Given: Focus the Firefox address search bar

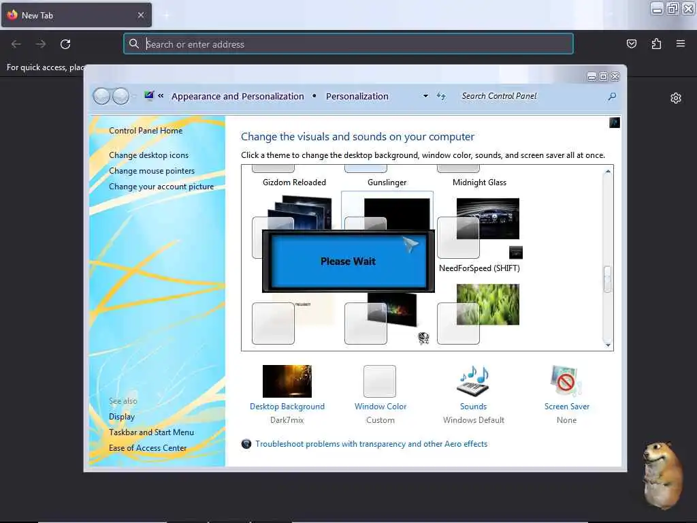Looking at the screenshot, I should [x=348, y=44].
